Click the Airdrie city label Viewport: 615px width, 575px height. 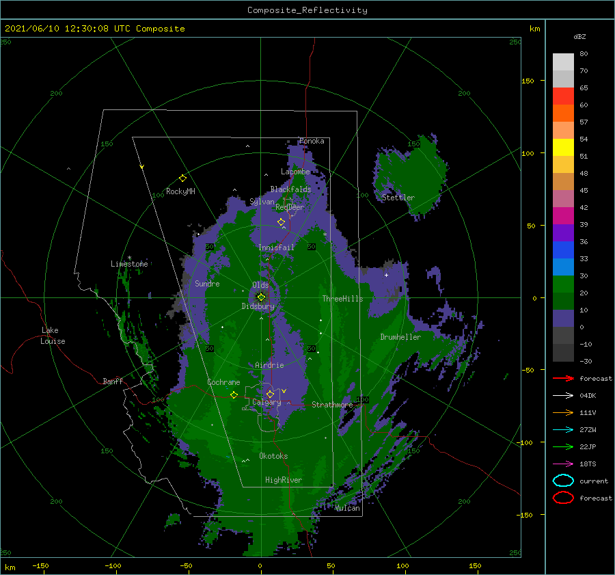[269, 365]
